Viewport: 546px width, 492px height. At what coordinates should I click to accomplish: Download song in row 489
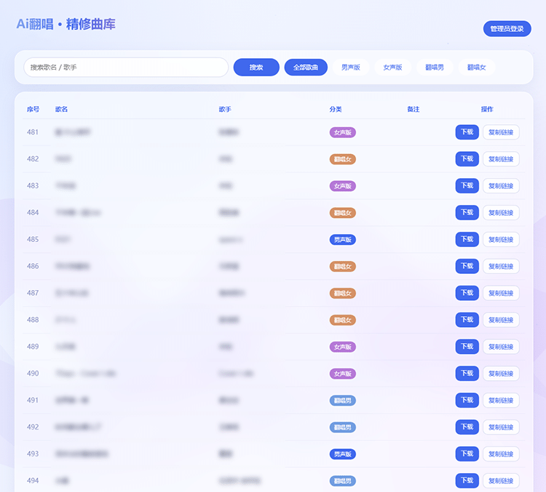point(467,347)
